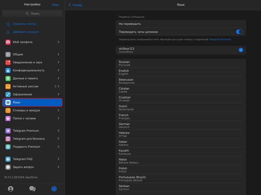
Task: Select Russian as the interface language
Action: [x=181, y=63]
